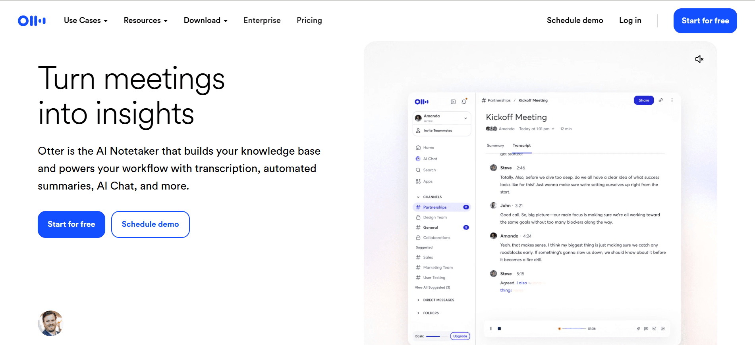Image resolution: width=755 pixels, height=345 pixels.
Task: Click the profile photo below the hero buttons
Action: 50,323
